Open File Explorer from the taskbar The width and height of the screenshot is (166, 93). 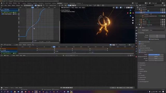tap(15, 92)
